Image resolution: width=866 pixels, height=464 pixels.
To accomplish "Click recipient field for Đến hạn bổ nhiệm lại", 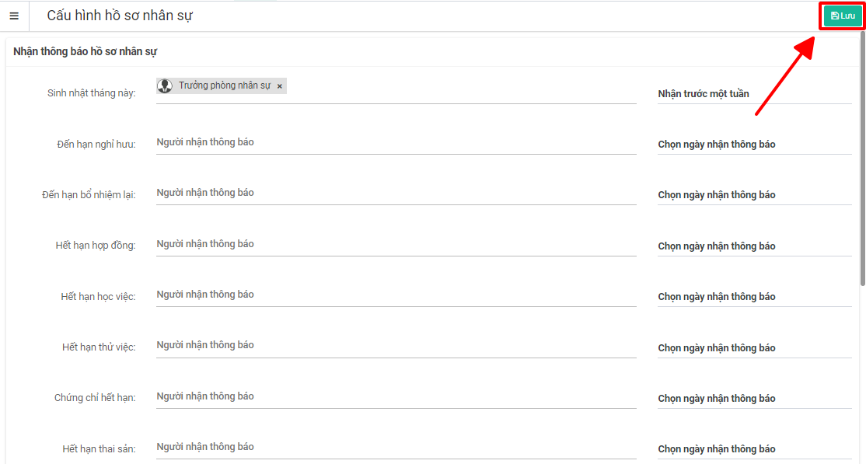I will click(396, 194).
